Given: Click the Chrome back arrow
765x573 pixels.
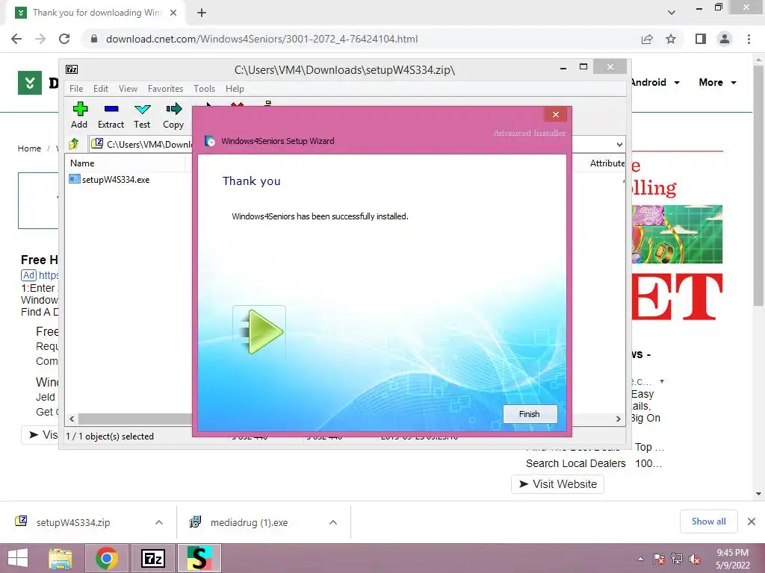Looking at the screenshot, I should 16,39.
